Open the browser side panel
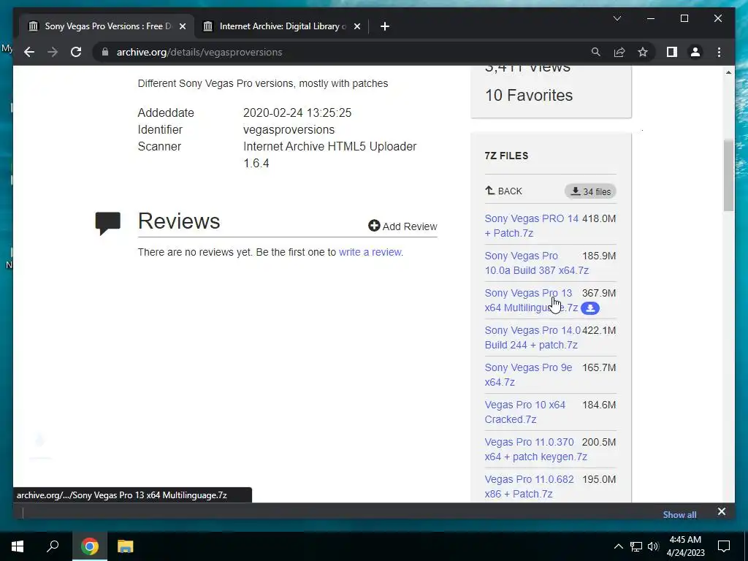748x561 pixels. [x=672, y=52]
